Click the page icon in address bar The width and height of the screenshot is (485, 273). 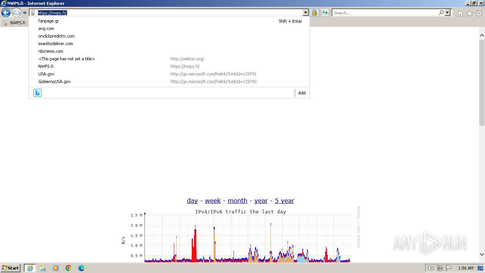tap(33, 13)
